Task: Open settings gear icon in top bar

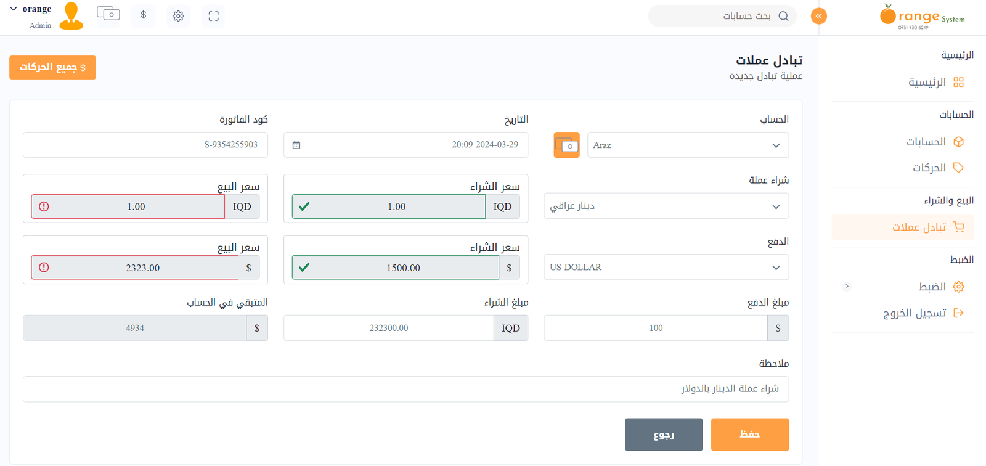Action: pos(178,16)
